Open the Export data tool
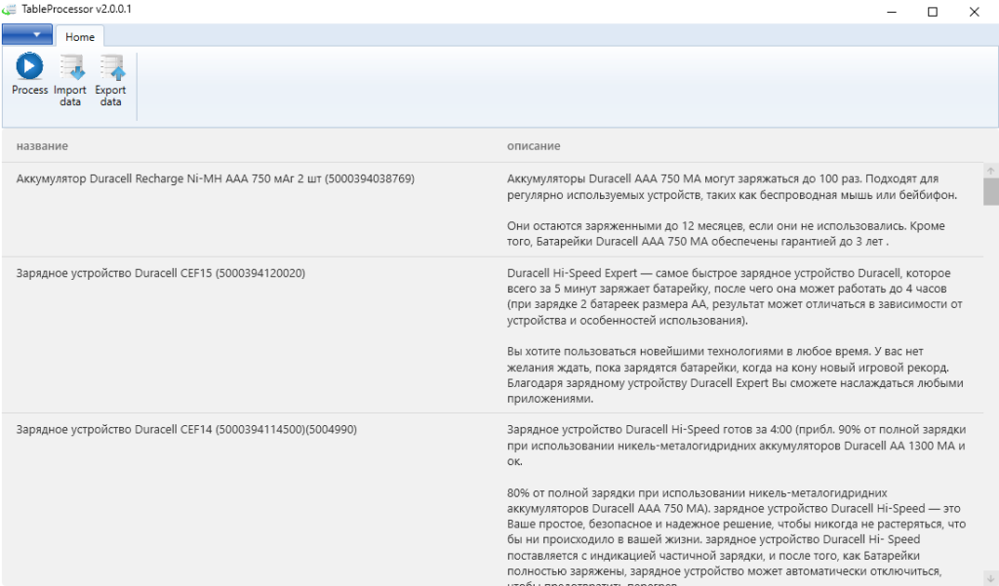 click(x=111, y=80)
